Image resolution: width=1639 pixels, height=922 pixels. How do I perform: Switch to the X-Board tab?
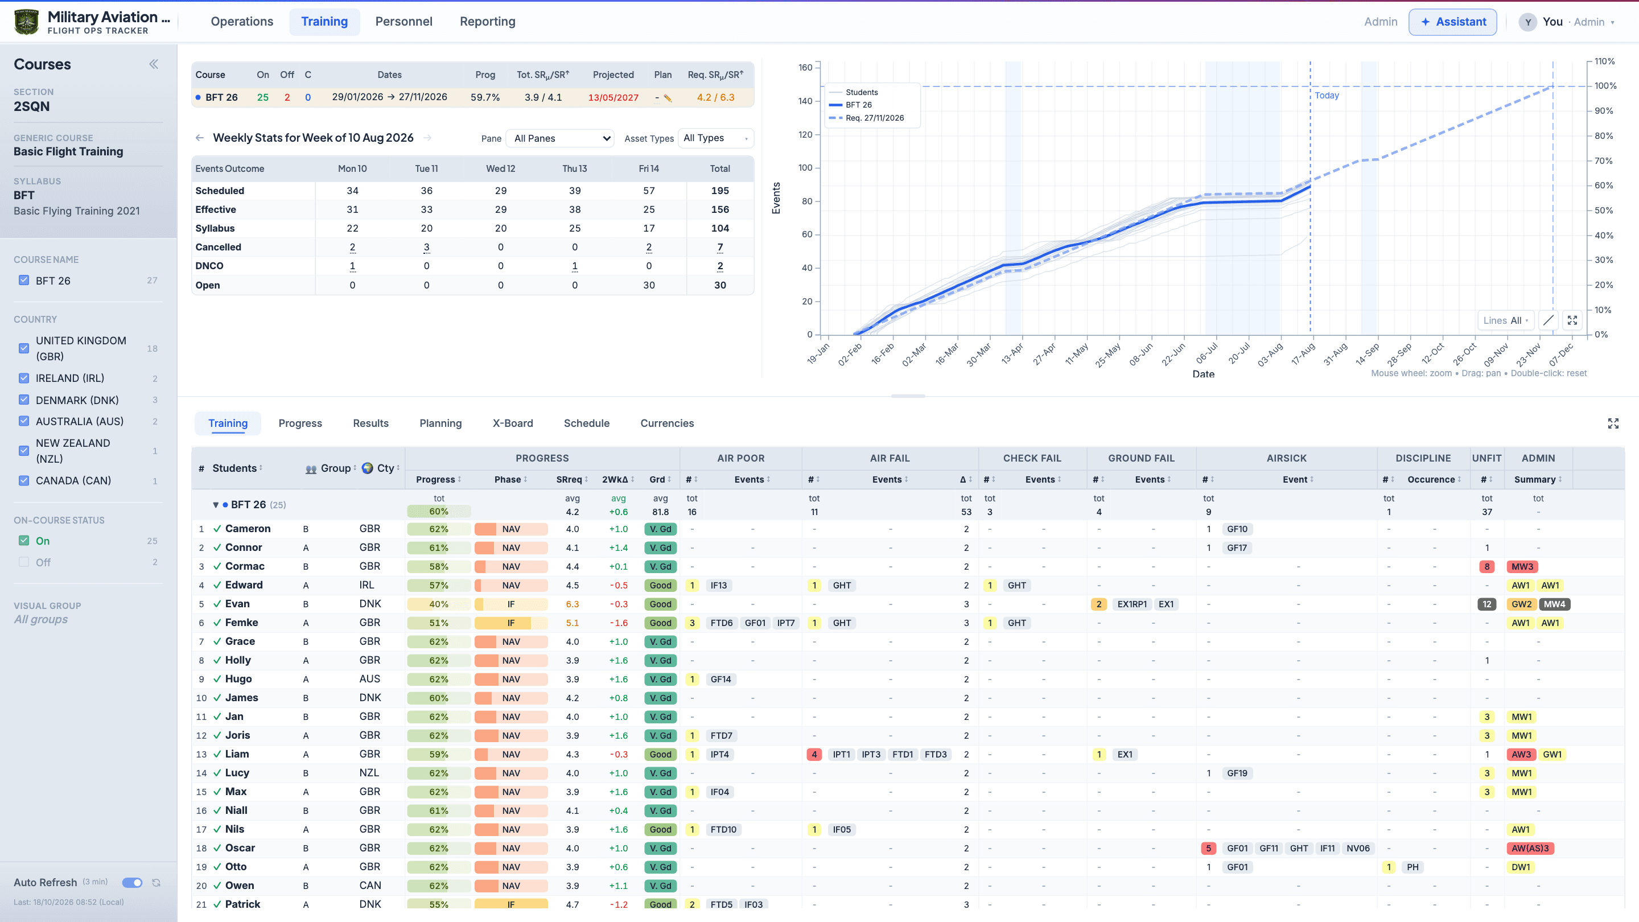(x=513, y=423)
